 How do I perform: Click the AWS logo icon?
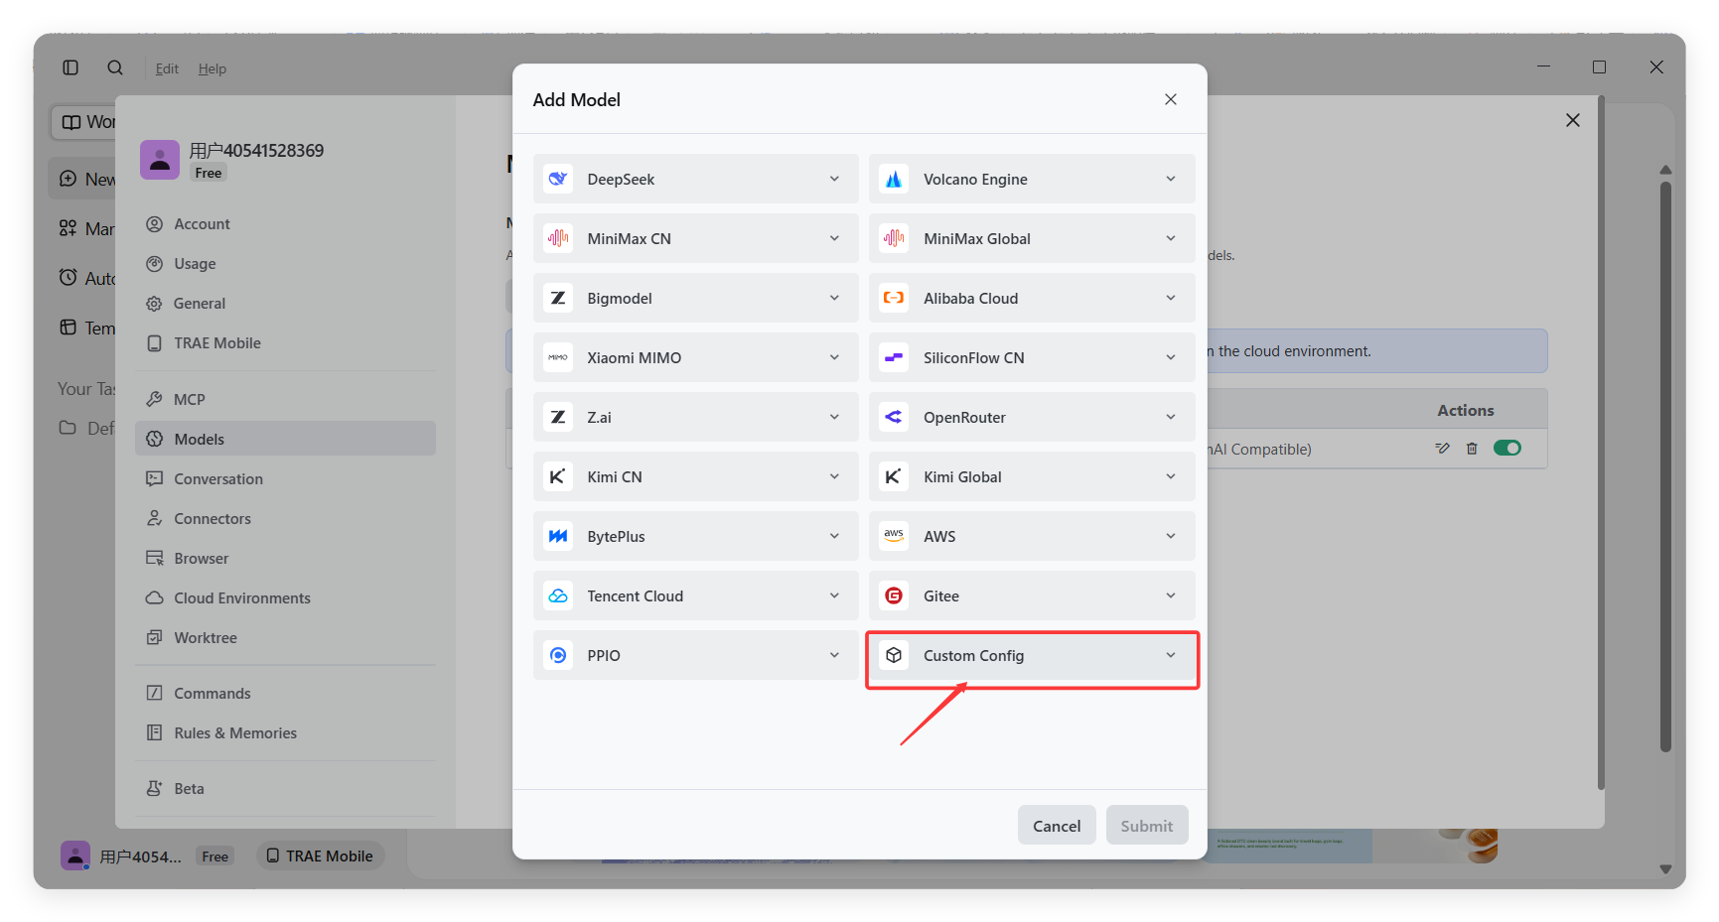coord(894,536)
